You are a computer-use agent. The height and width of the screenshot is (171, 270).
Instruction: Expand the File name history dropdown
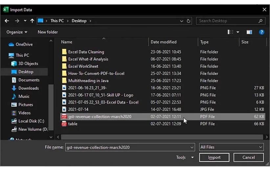[x=192, y=147]
